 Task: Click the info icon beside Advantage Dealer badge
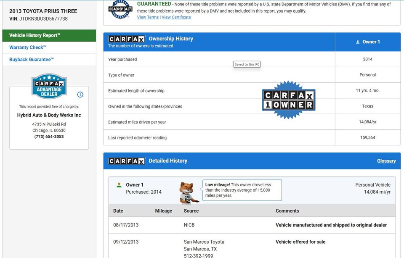[80, 95]
